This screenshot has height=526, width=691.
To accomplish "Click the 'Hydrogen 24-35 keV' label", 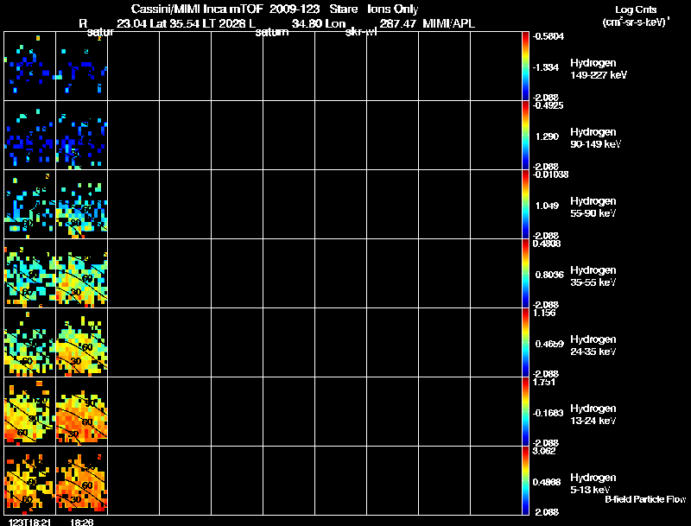I will (593, 345).
